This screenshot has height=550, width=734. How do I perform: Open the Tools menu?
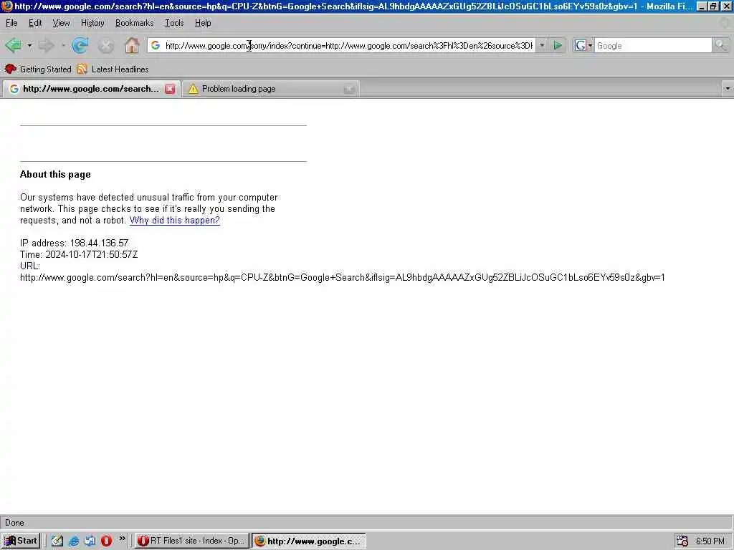pos(174,23)
